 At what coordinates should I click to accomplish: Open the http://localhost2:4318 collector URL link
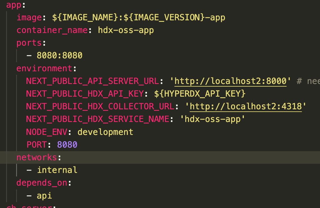click(246, 106)
